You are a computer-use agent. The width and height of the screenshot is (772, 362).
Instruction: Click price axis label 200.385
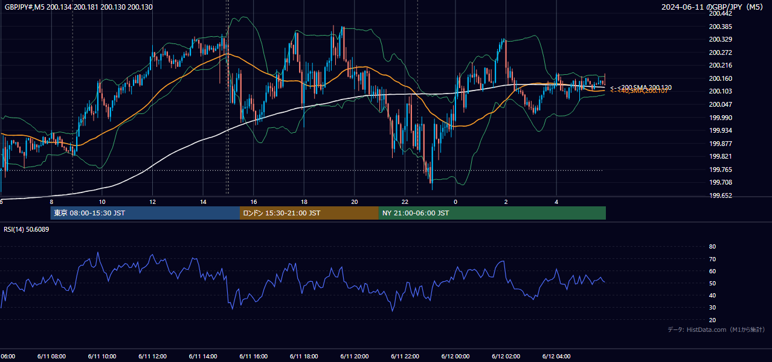point(720,27)
